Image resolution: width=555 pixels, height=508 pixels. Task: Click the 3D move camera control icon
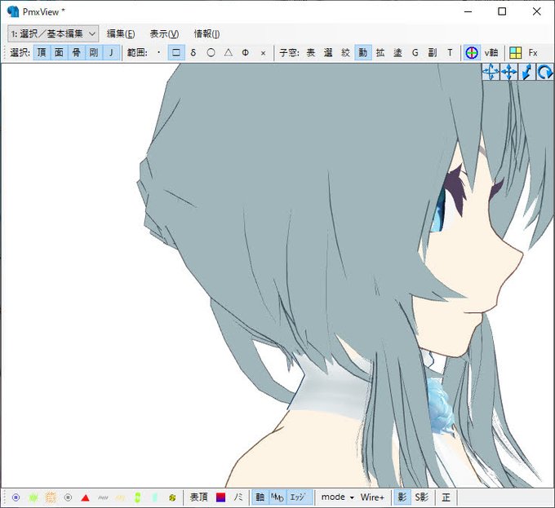click(x=491, y=72)
